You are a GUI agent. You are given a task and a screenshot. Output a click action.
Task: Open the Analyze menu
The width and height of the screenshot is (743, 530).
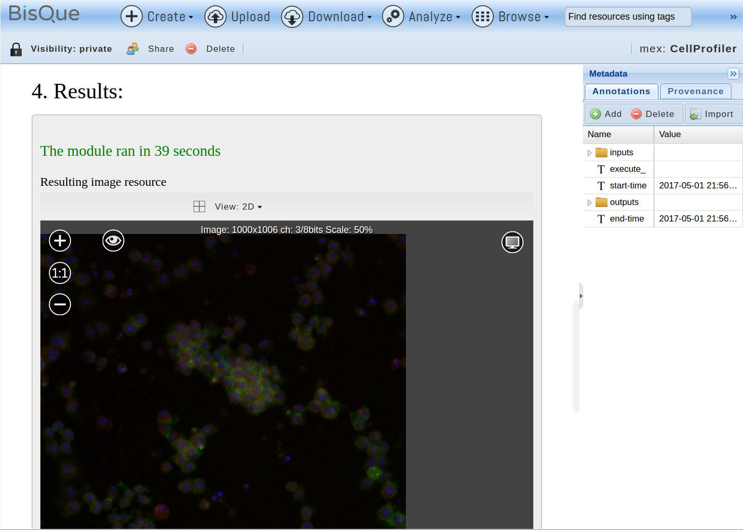[x=421, y=17]
